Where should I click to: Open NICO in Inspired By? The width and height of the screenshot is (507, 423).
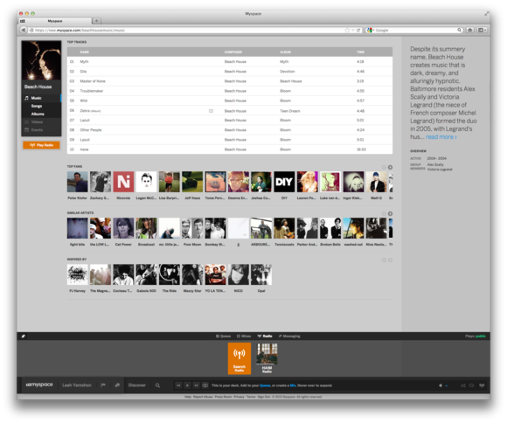pos(239,274)
